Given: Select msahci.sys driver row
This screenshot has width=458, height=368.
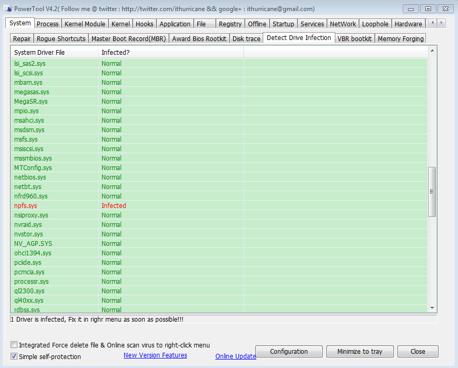Looking at the screenshot, I should point(219,121).
